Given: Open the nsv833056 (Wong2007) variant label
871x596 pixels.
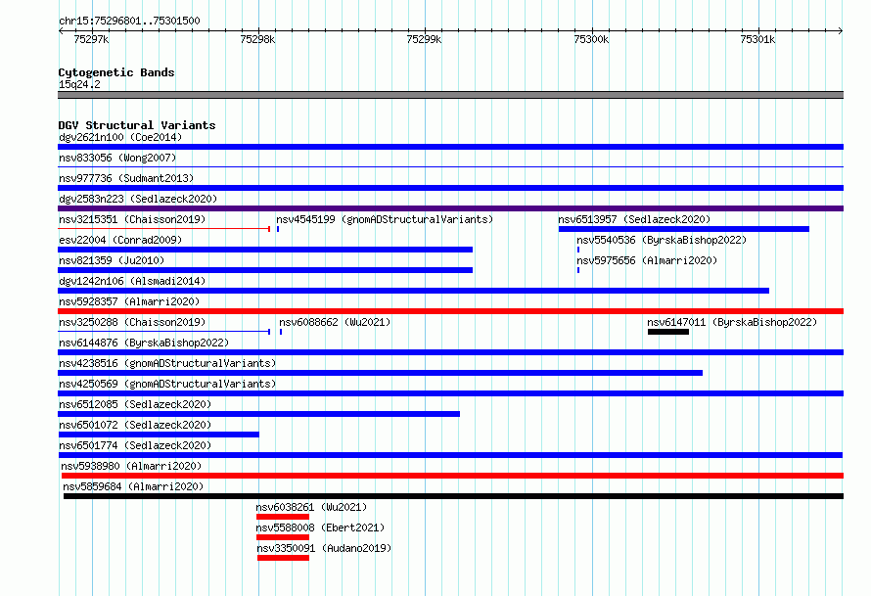Looking at the screenshot, I should tap(117, 158).
